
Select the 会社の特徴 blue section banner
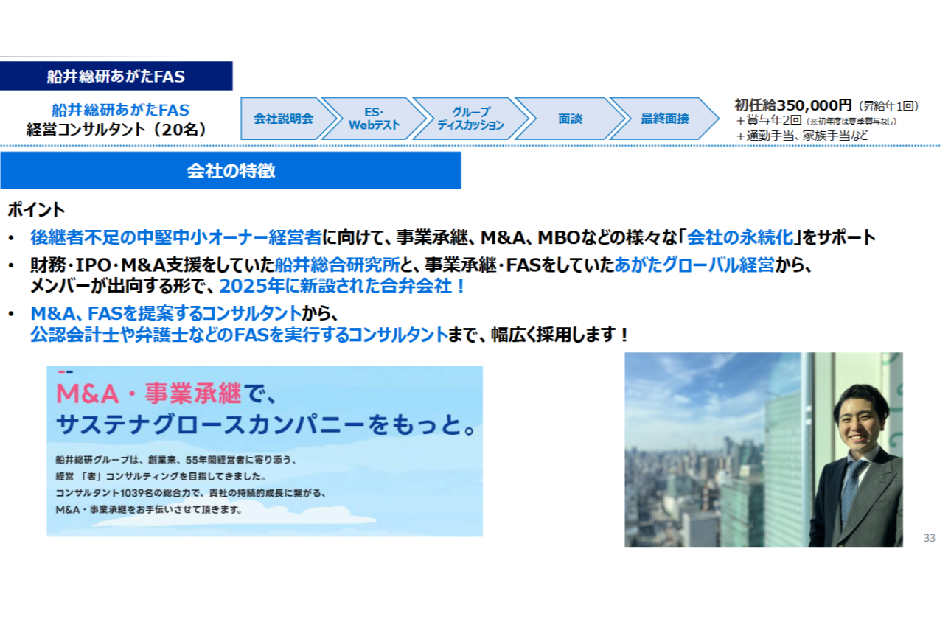click(x=231, y=171)
